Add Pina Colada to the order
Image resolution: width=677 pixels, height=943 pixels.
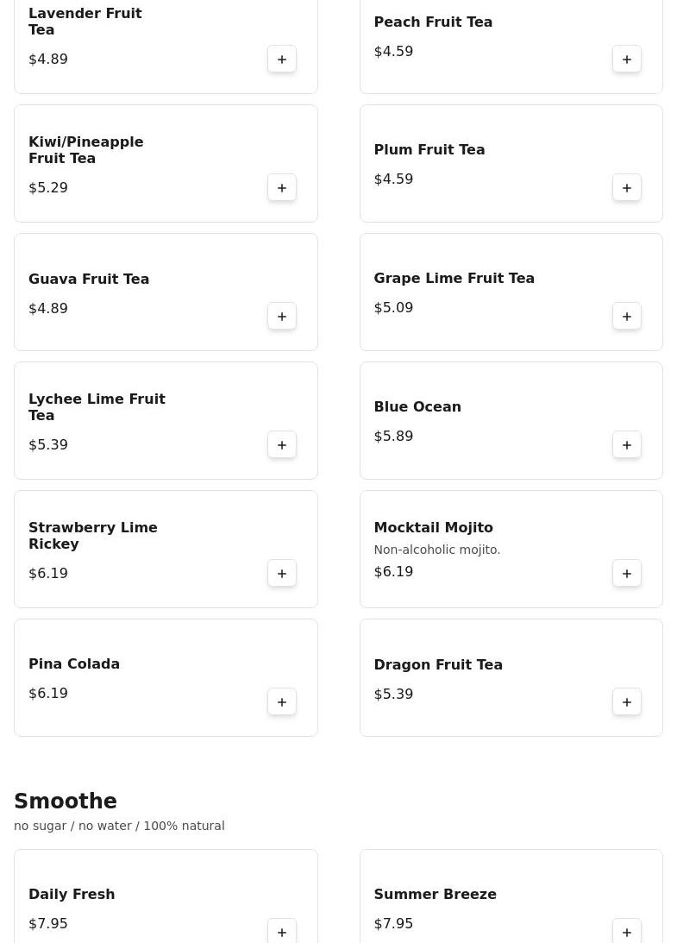[x=282, y=702]
